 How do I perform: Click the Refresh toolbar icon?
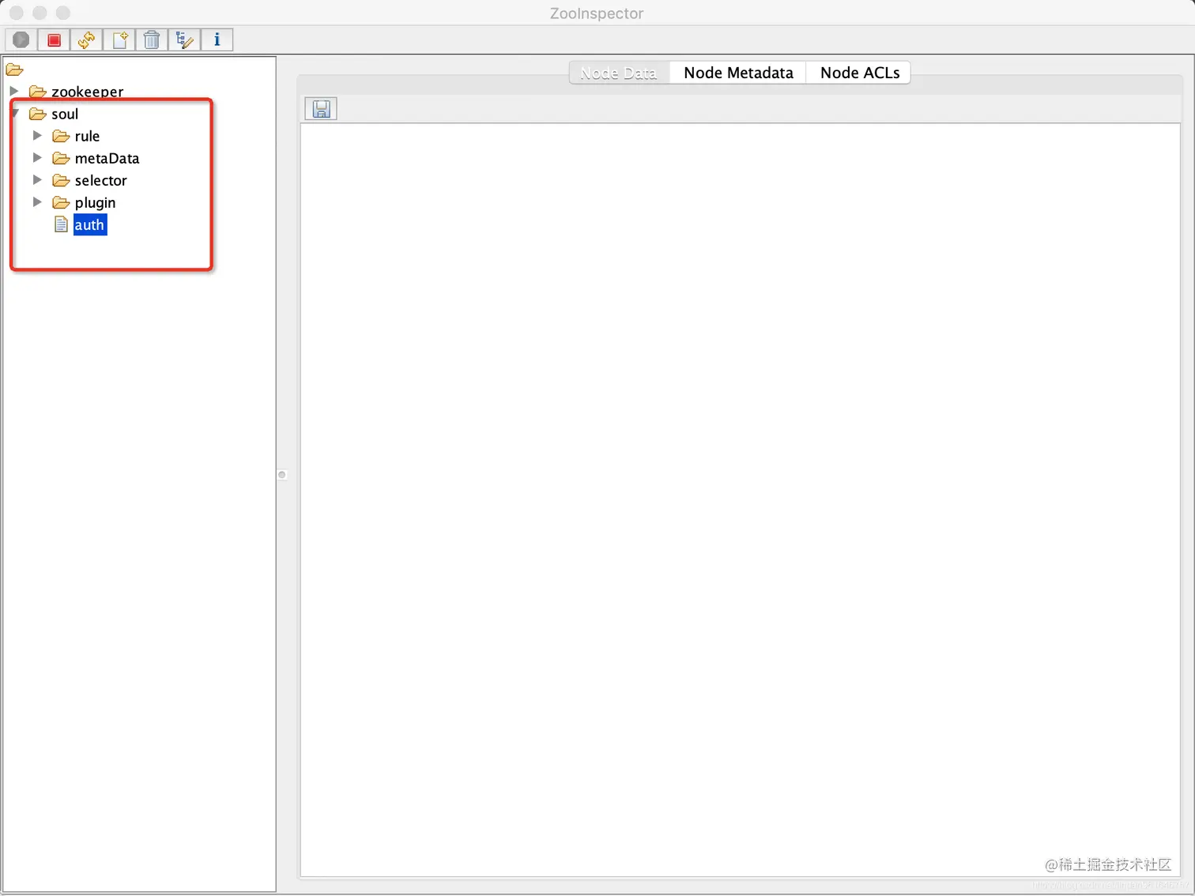click(x=87, y=40)
